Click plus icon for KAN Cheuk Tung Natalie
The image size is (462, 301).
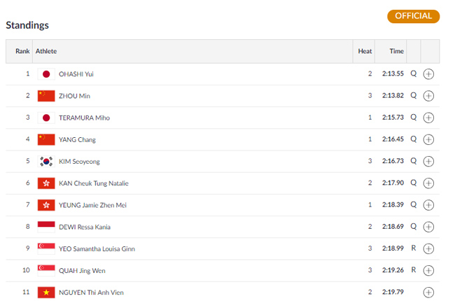pyautogui.click(x=429, y=183)
